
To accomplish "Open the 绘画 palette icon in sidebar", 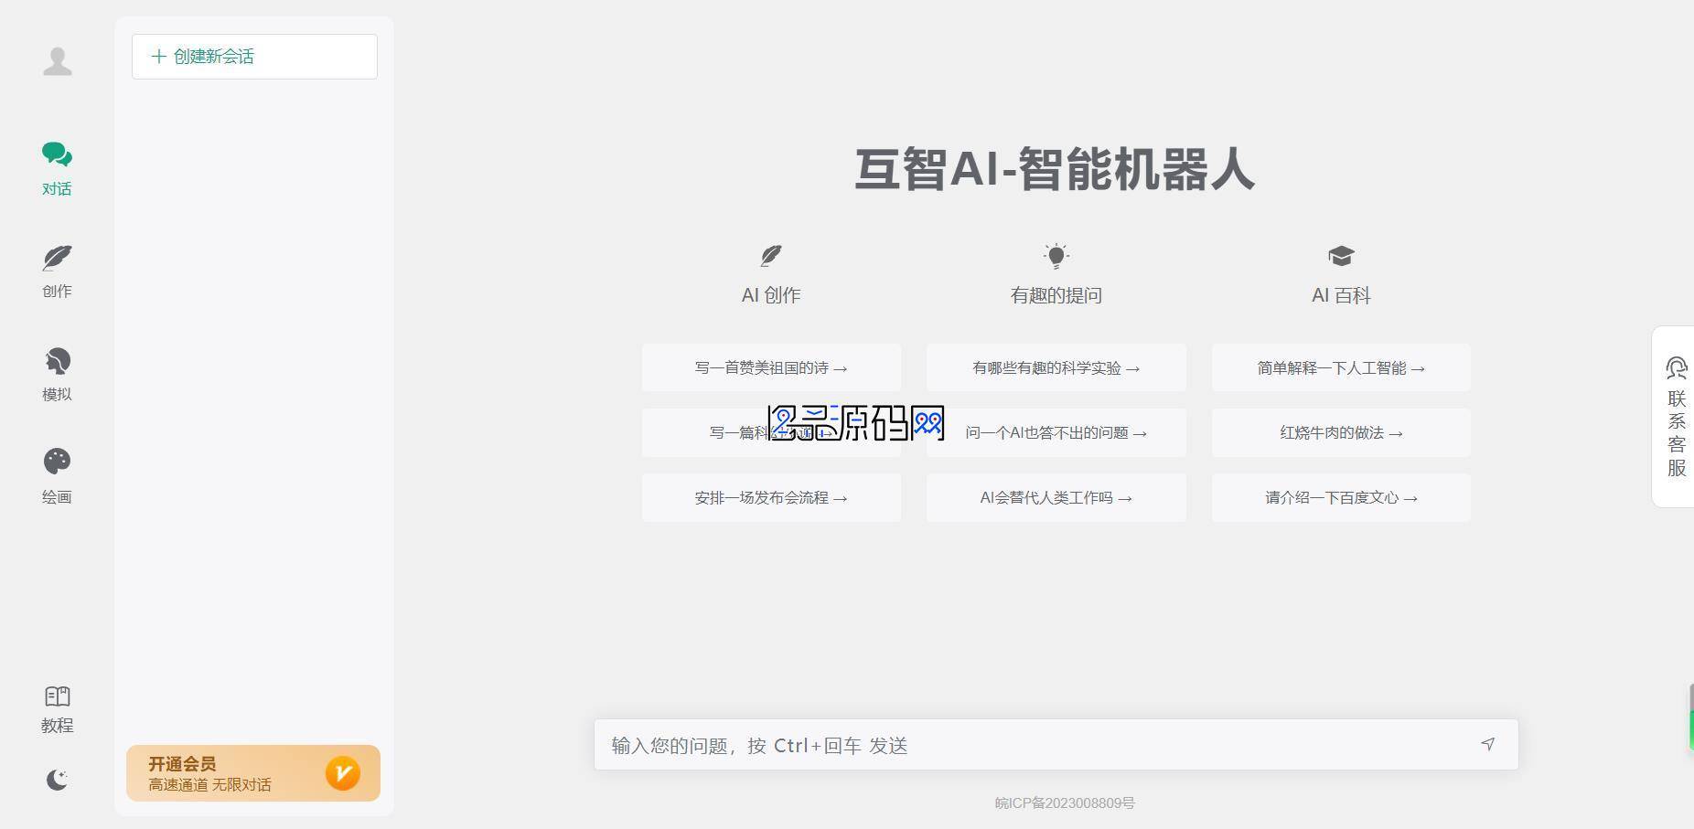I will tap(57, 462).
